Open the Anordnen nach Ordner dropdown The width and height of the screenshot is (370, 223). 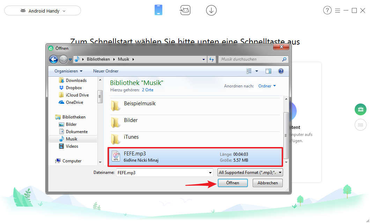click(x=267, y=86)
